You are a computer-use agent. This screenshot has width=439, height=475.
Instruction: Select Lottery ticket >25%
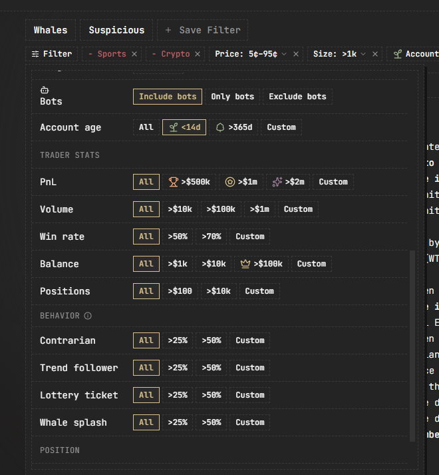pos(178,394)
